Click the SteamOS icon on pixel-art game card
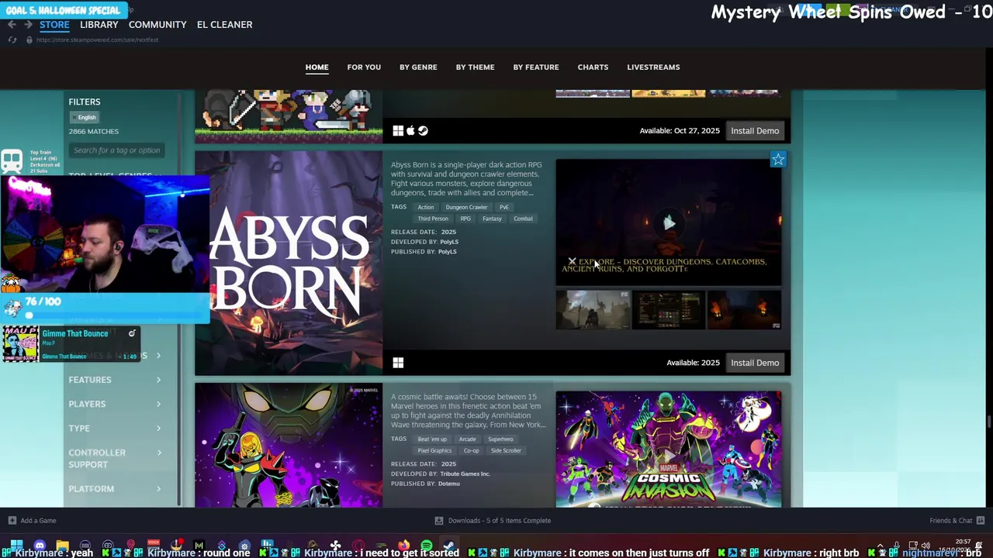The height and width of the screenshot is (558, 993). [x=423, y=131]
